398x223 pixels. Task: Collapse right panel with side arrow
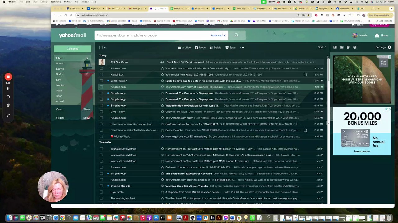(328, 123)
